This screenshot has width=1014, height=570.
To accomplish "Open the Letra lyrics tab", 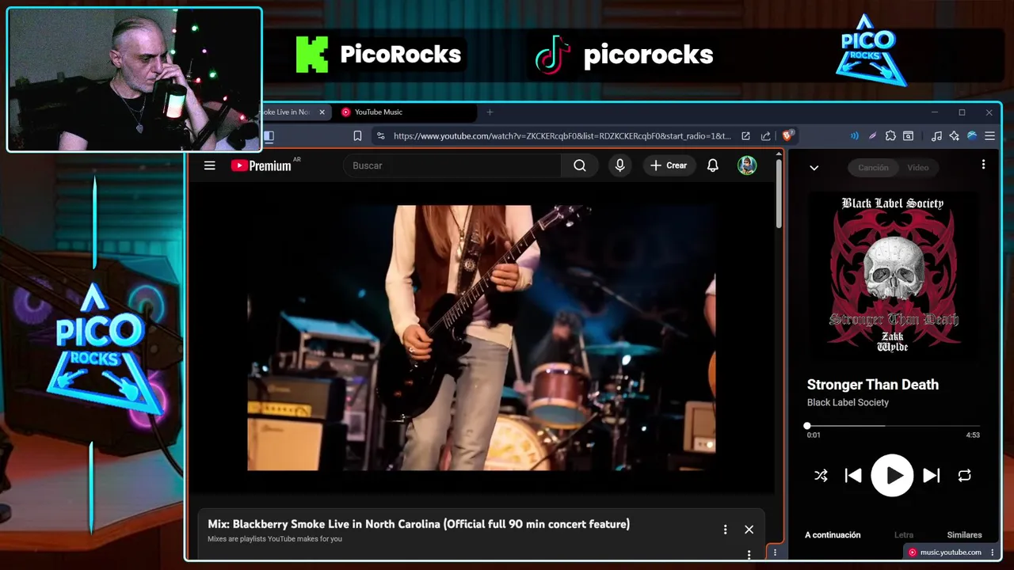I will tap(903, 535).
